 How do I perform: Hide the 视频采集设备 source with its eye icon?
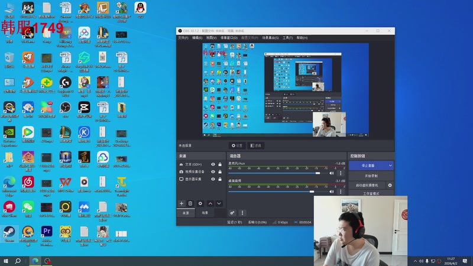tap(213, 171)
